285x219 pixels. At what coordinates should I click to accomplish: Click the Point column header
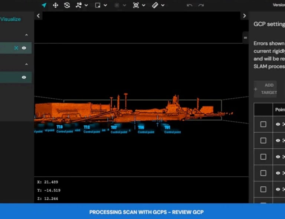[x=280, y=109]
